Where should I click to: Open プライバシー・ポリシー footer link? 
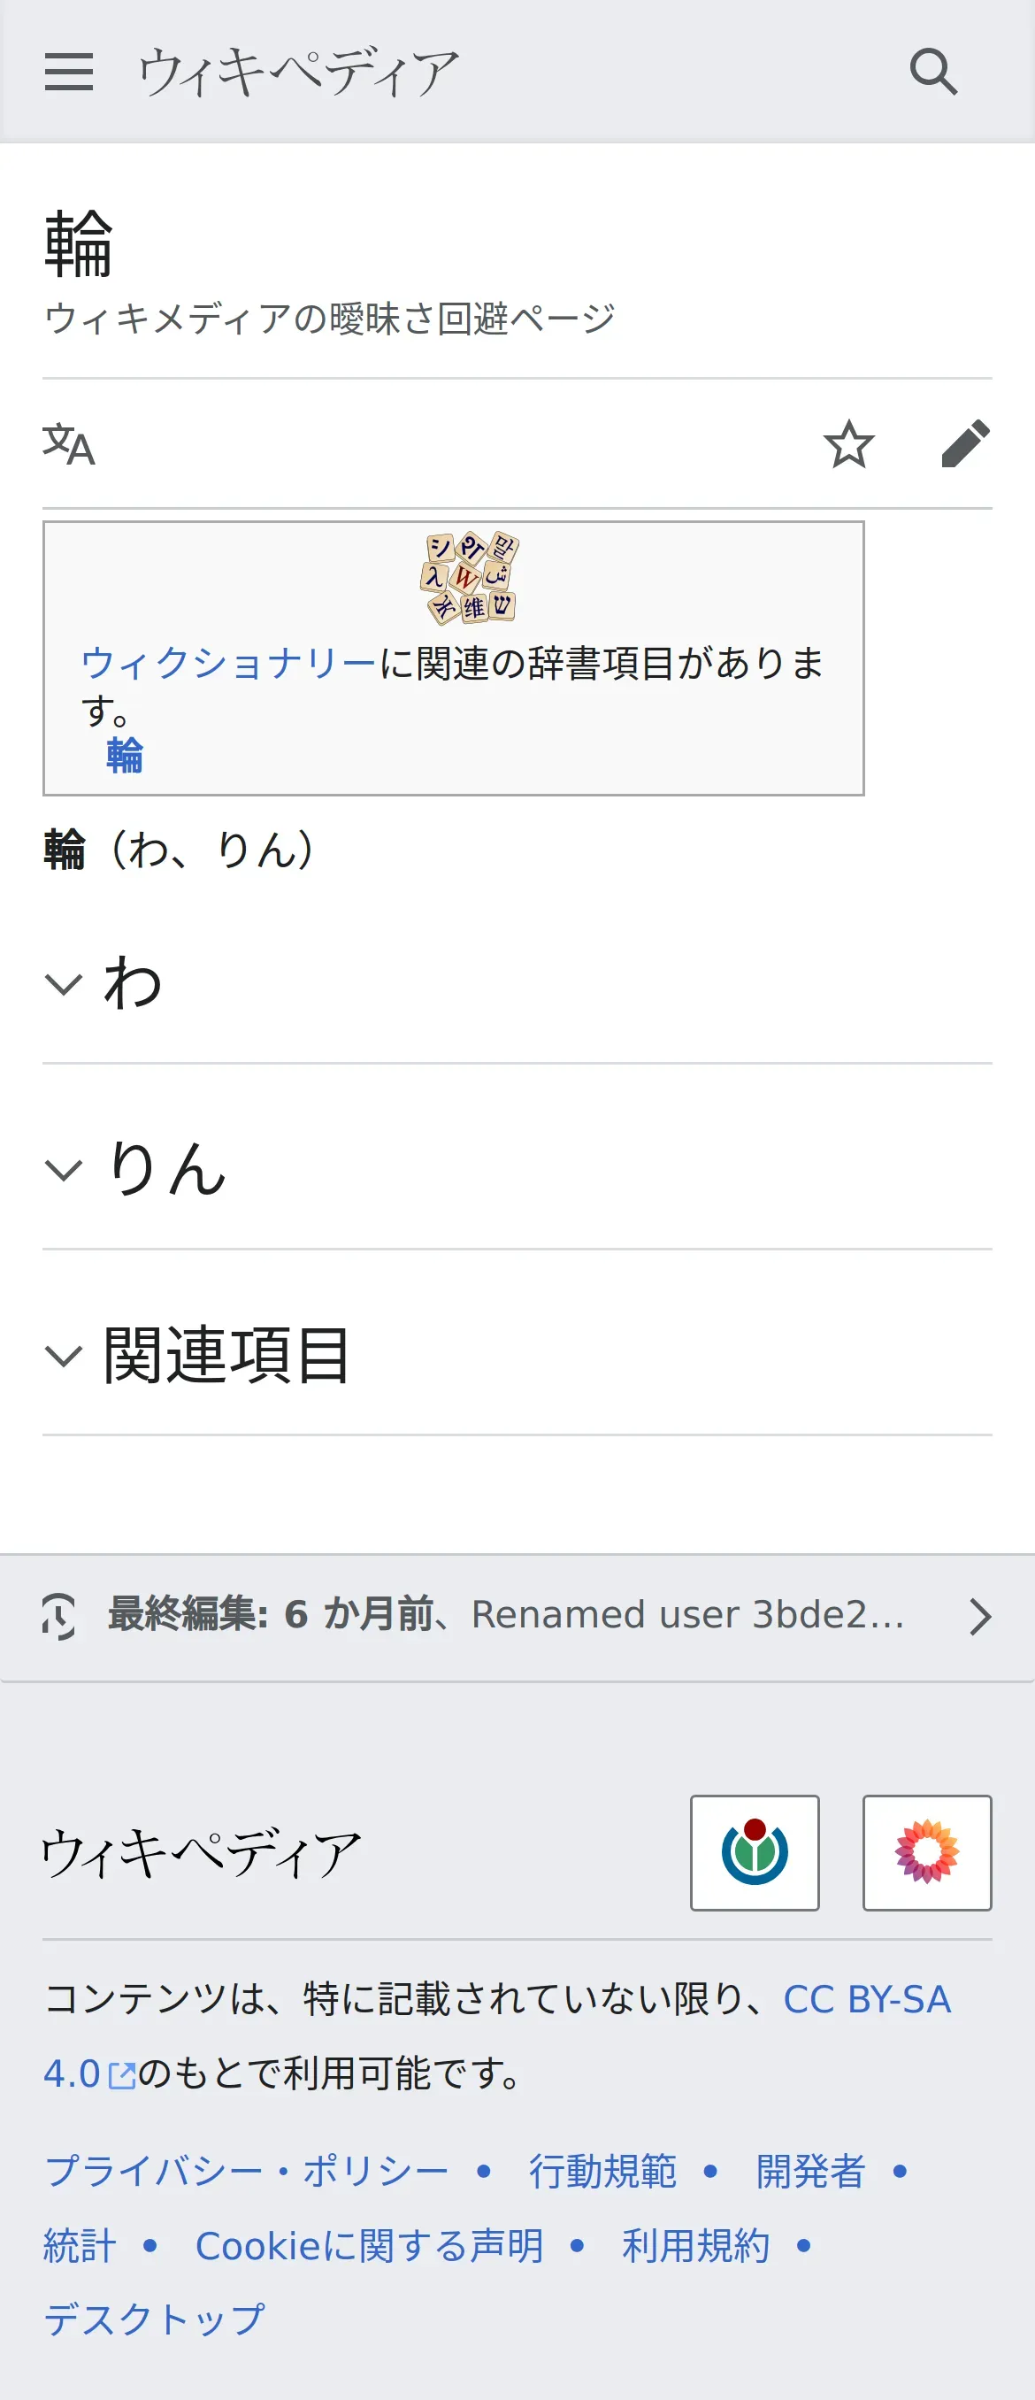coord(247,2171)
